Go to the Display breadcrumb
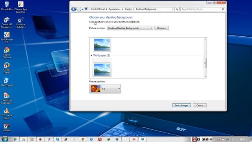252x142 pixels. click(128, 9)
